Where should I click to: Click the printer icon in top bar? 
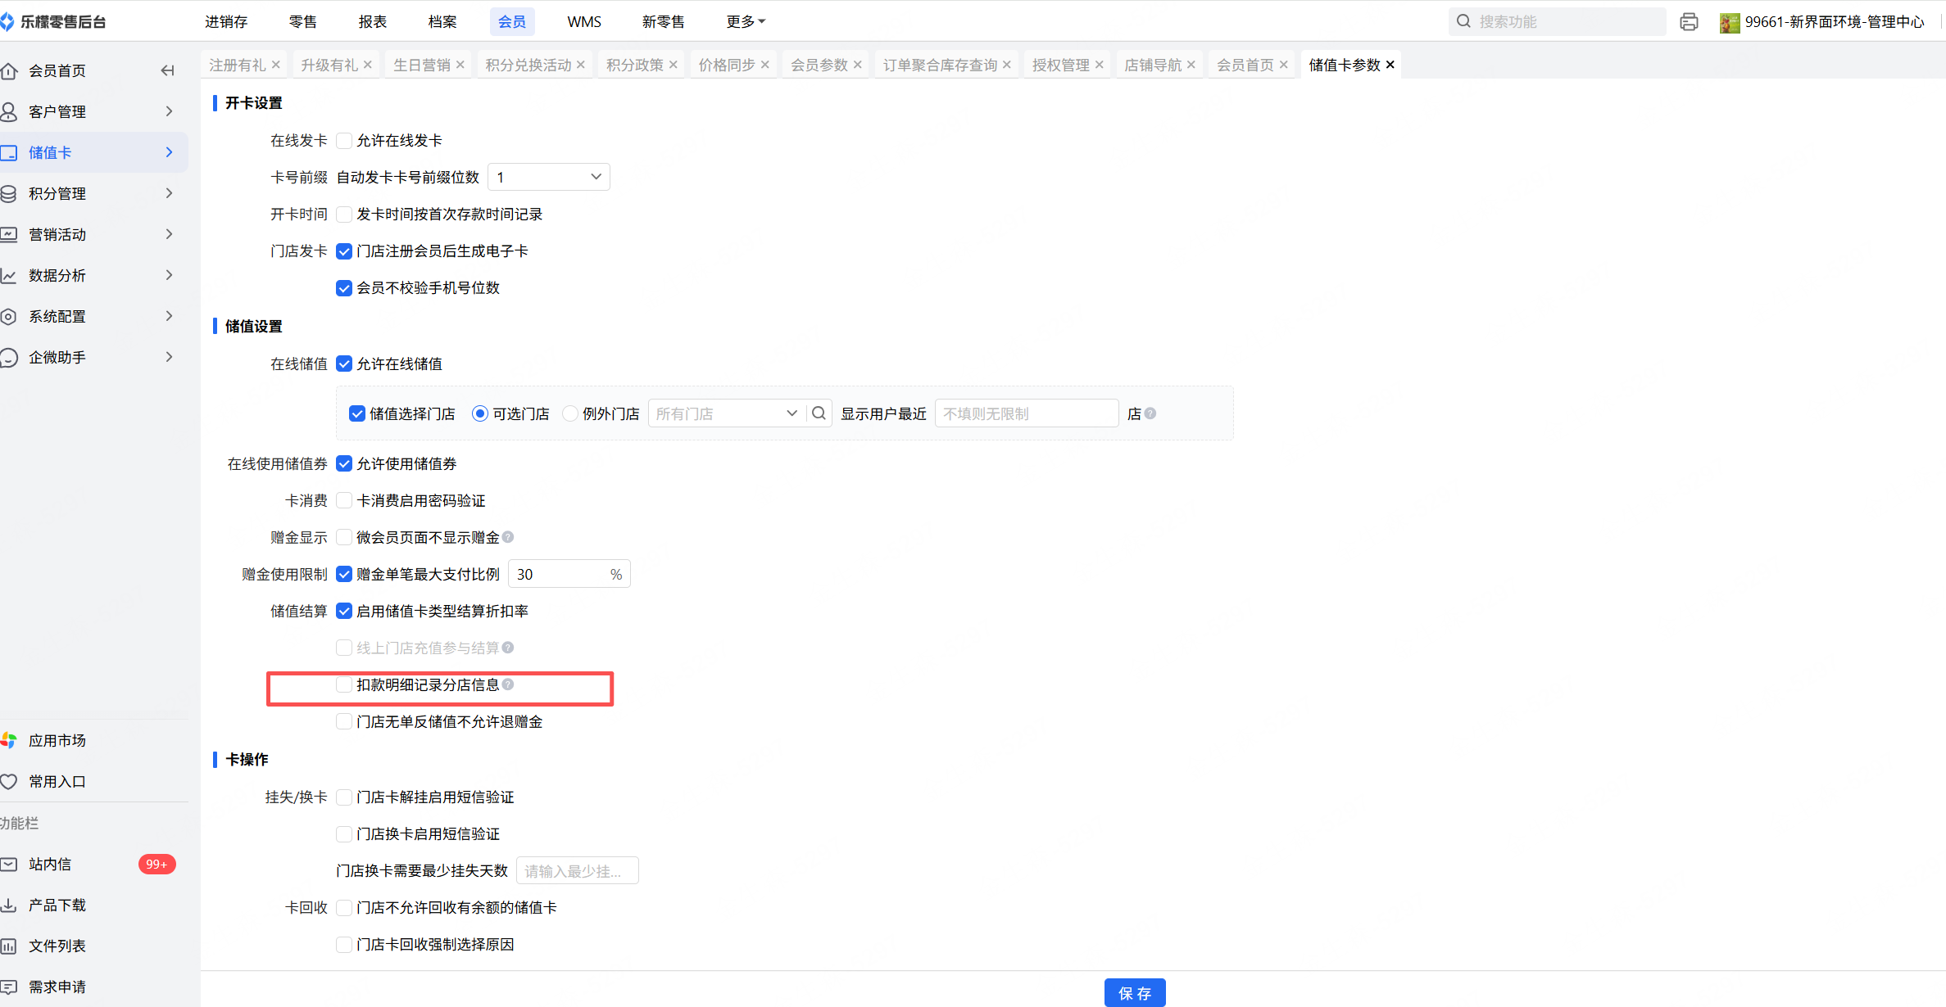pos(1688,22)
